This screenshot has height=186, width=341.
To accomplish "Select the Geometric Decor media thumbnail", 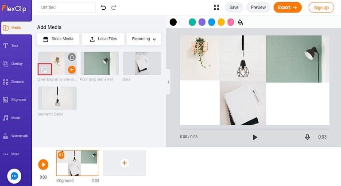I will coord(58,98).
